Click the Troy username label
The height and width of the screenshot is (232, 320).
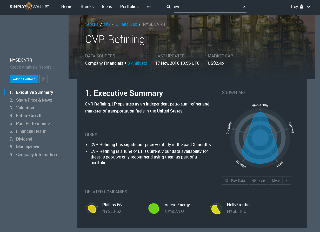(294, 7)
